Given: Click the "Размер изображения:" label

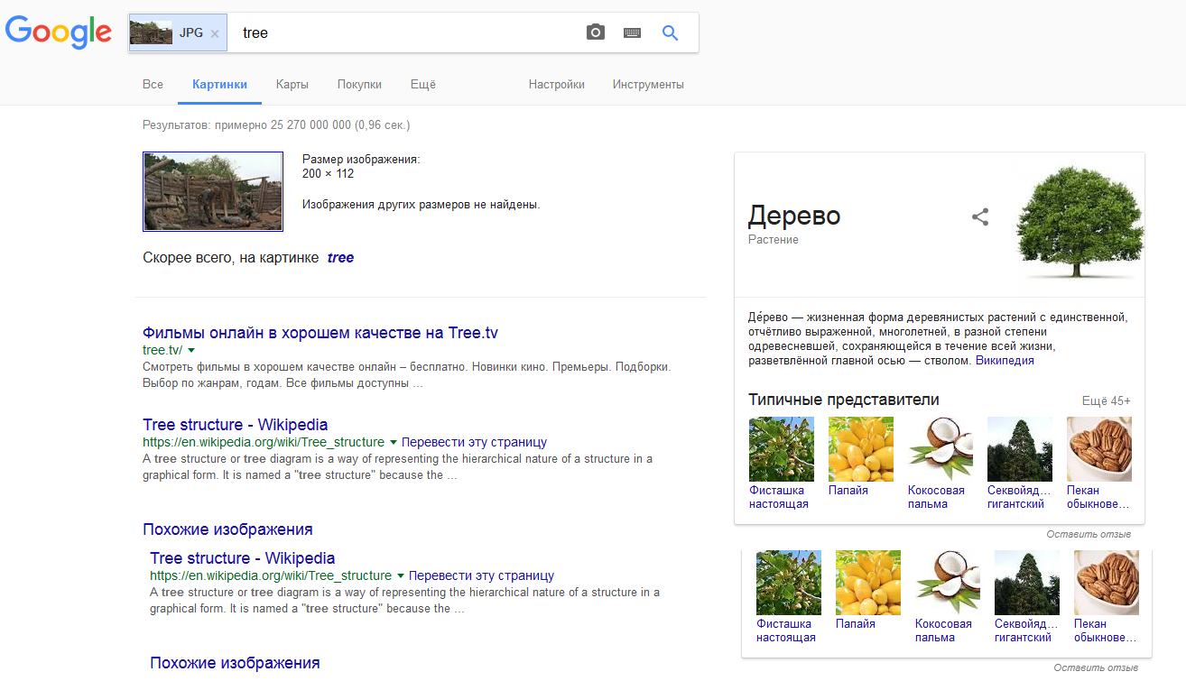Looking at the screenshot, I should 361,160.
